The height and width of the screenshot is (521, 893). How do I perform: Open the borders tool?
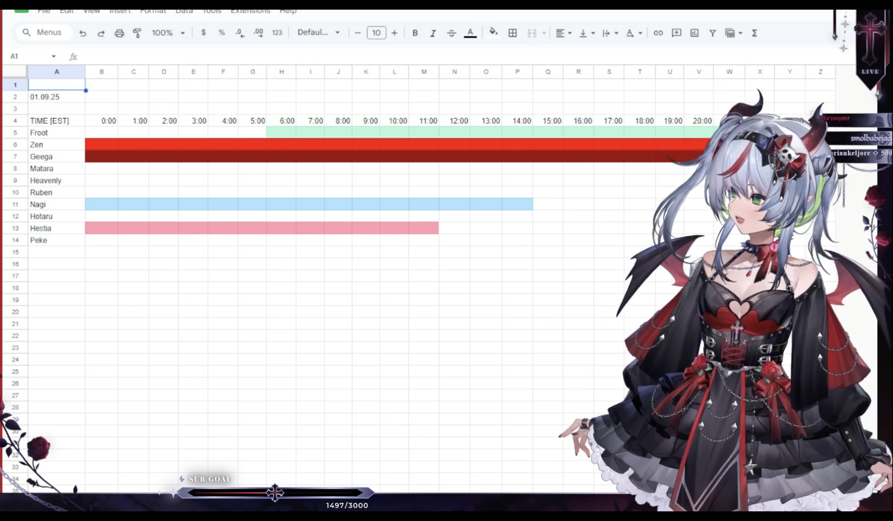[512, 33]
